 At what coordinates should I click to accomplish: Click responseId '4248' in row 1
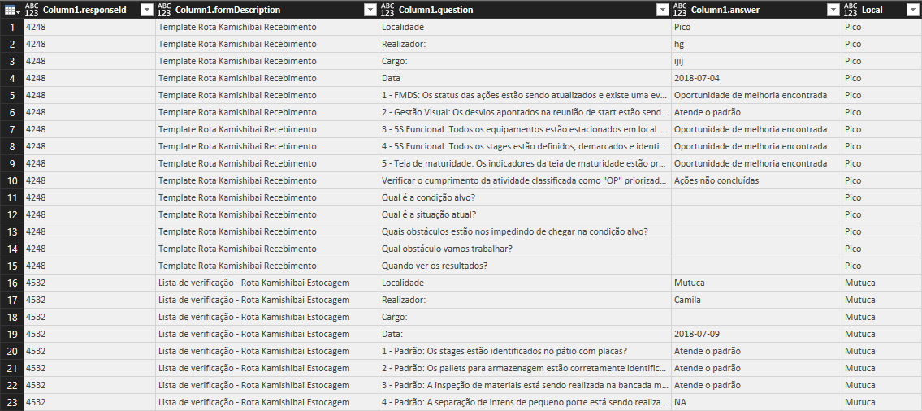pos(89,27)
